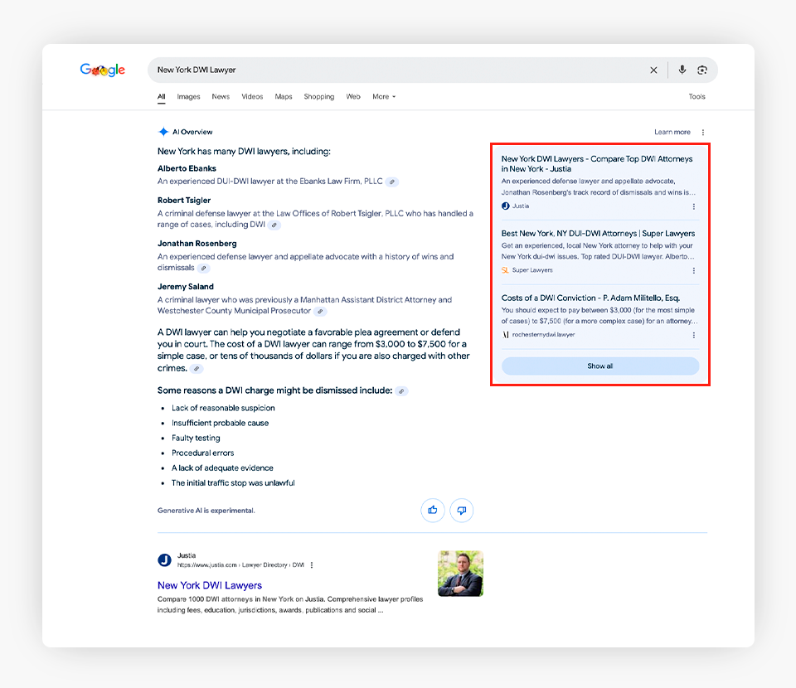
Task: Switch to the Images tab
Action: point(188,97)
